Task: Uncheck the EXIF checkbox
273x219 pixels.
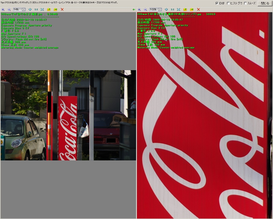Action: pos(217,3)
